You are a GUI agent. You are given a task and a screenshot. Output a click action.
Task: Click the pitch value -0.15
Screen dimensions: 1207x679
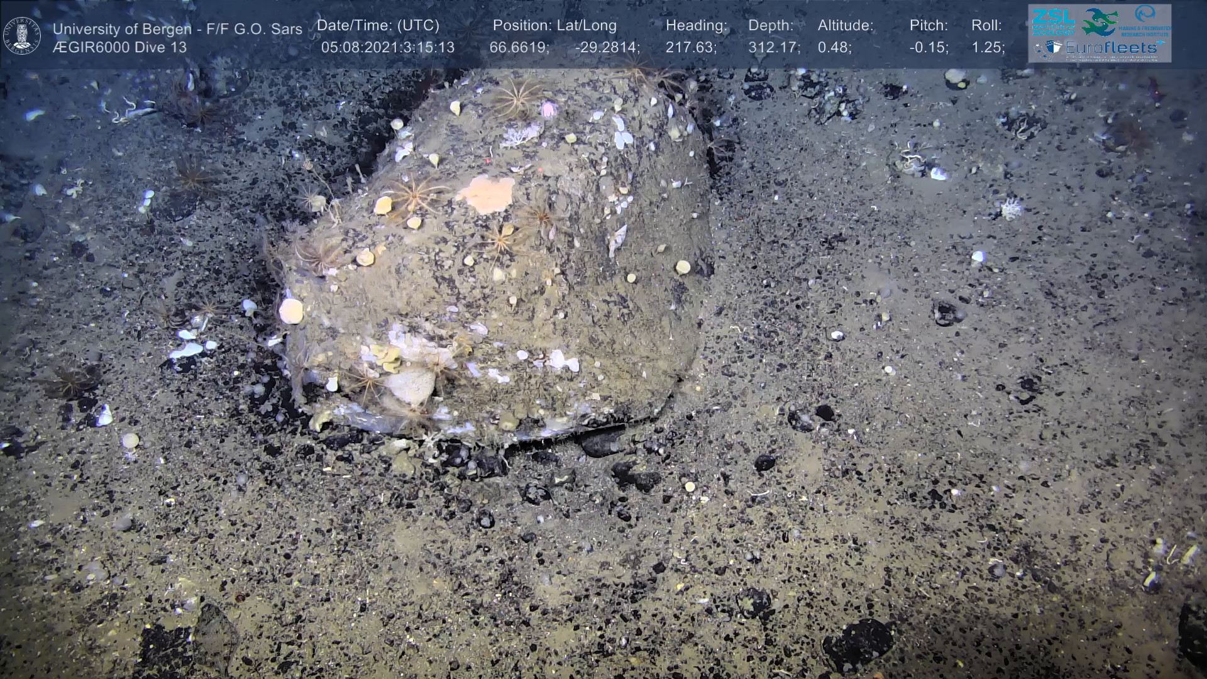(x=929, y=47)
